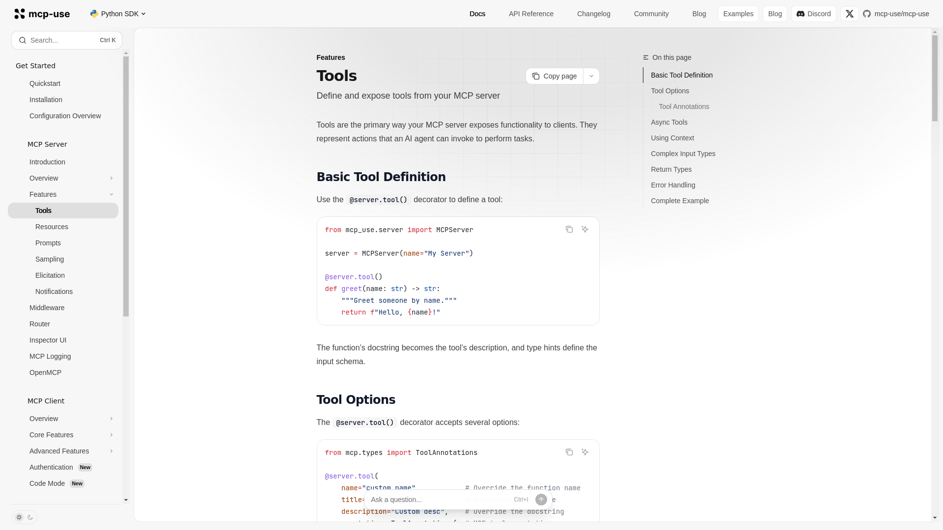Jump to Complete Example section
This screenshot has width=943, height=530.
[680, 201]
